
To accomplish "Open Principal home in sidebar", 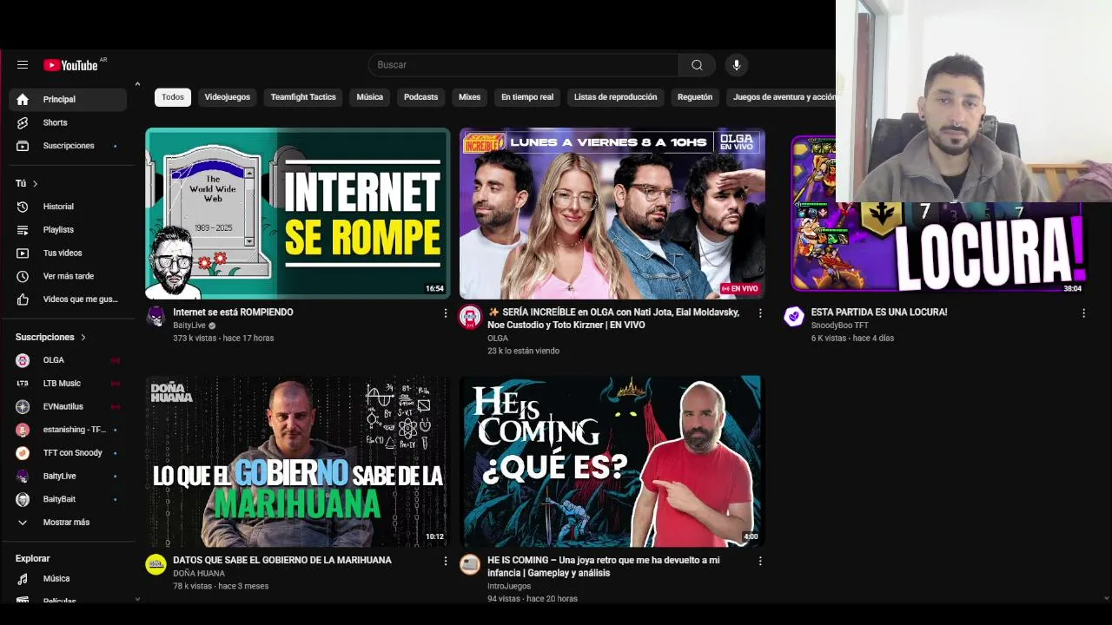I will [x=68, y=100].
